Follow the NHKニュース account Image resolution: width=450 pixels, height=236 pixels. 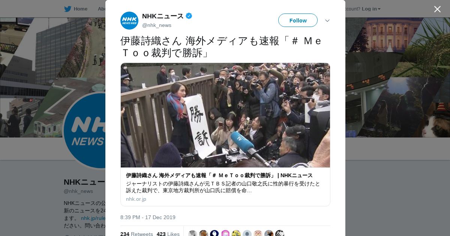click(298, 20)
